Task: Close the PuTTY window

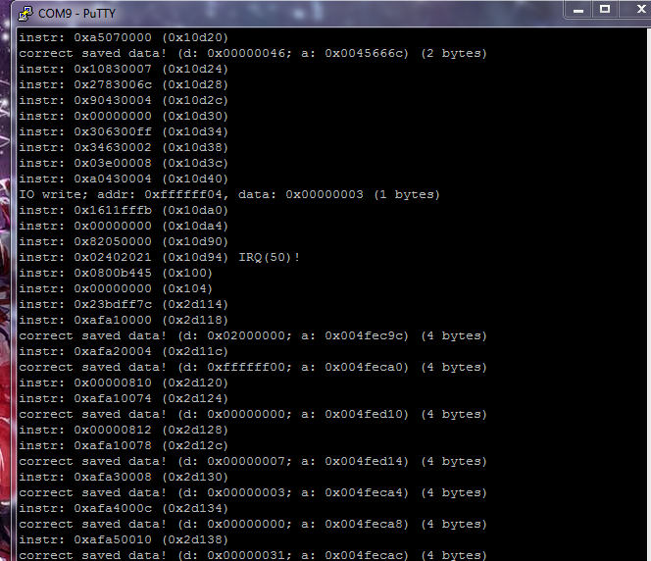Action: [639, 9]
